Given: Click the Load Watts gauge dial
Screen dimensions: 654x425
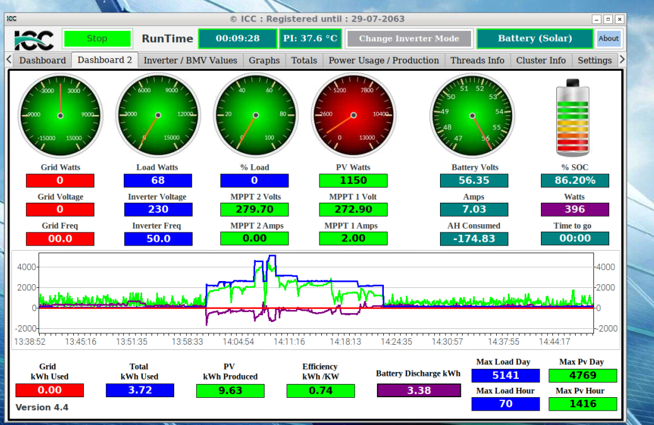Looking at the screenshot, I should (158, 115).
